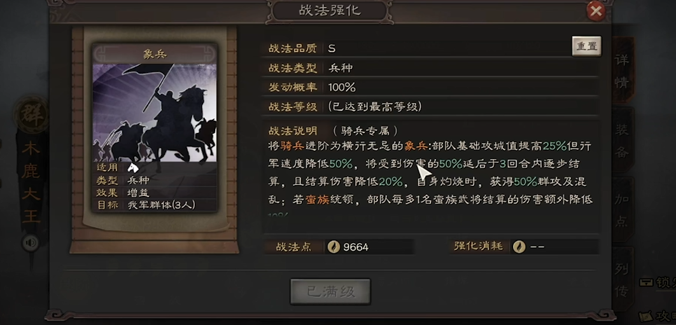Screen dimensions: 676x325
Task: Tap the speaker voice icon
Action: pos(30,243)
